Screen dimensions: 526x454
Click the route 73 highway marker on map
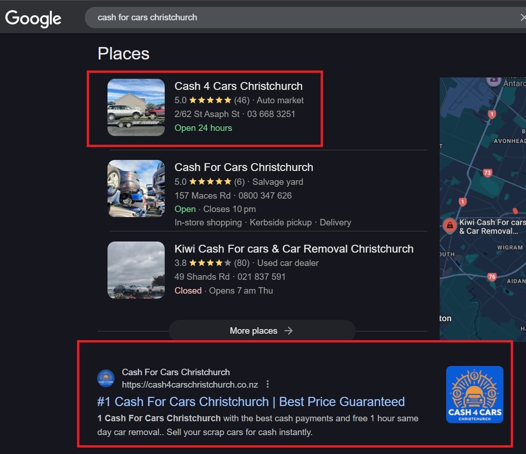pos(487,173)
